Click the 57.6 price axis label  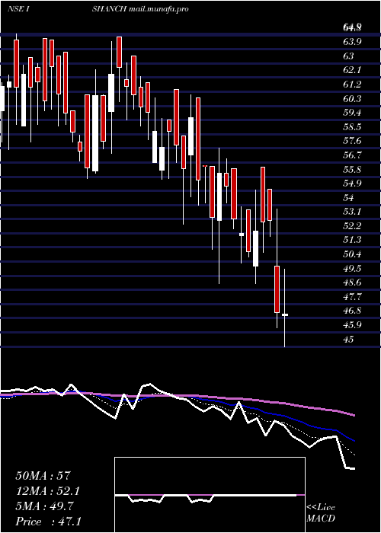click(352, 141)
